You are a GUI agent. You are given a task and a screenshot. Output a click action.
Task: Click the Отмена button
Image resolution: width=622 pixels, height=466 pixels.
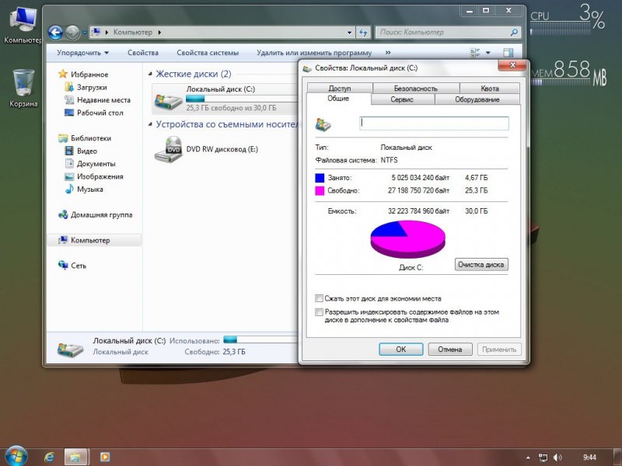[450, 349]
